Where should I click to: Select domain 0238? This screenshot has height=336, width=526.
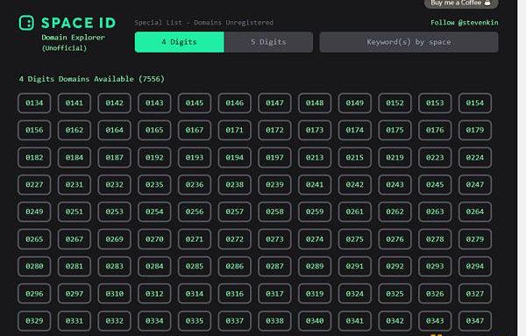click(234, 184)
